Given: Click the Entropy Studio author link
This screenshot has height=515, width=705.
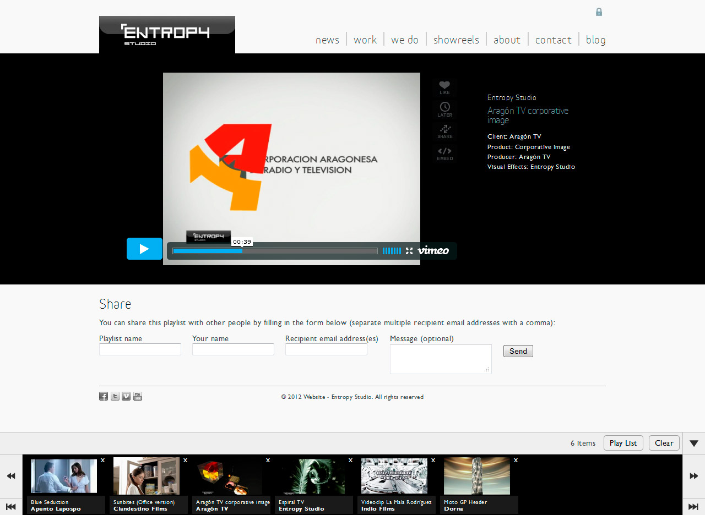Looking at the screenshot, I should point(512,97).
